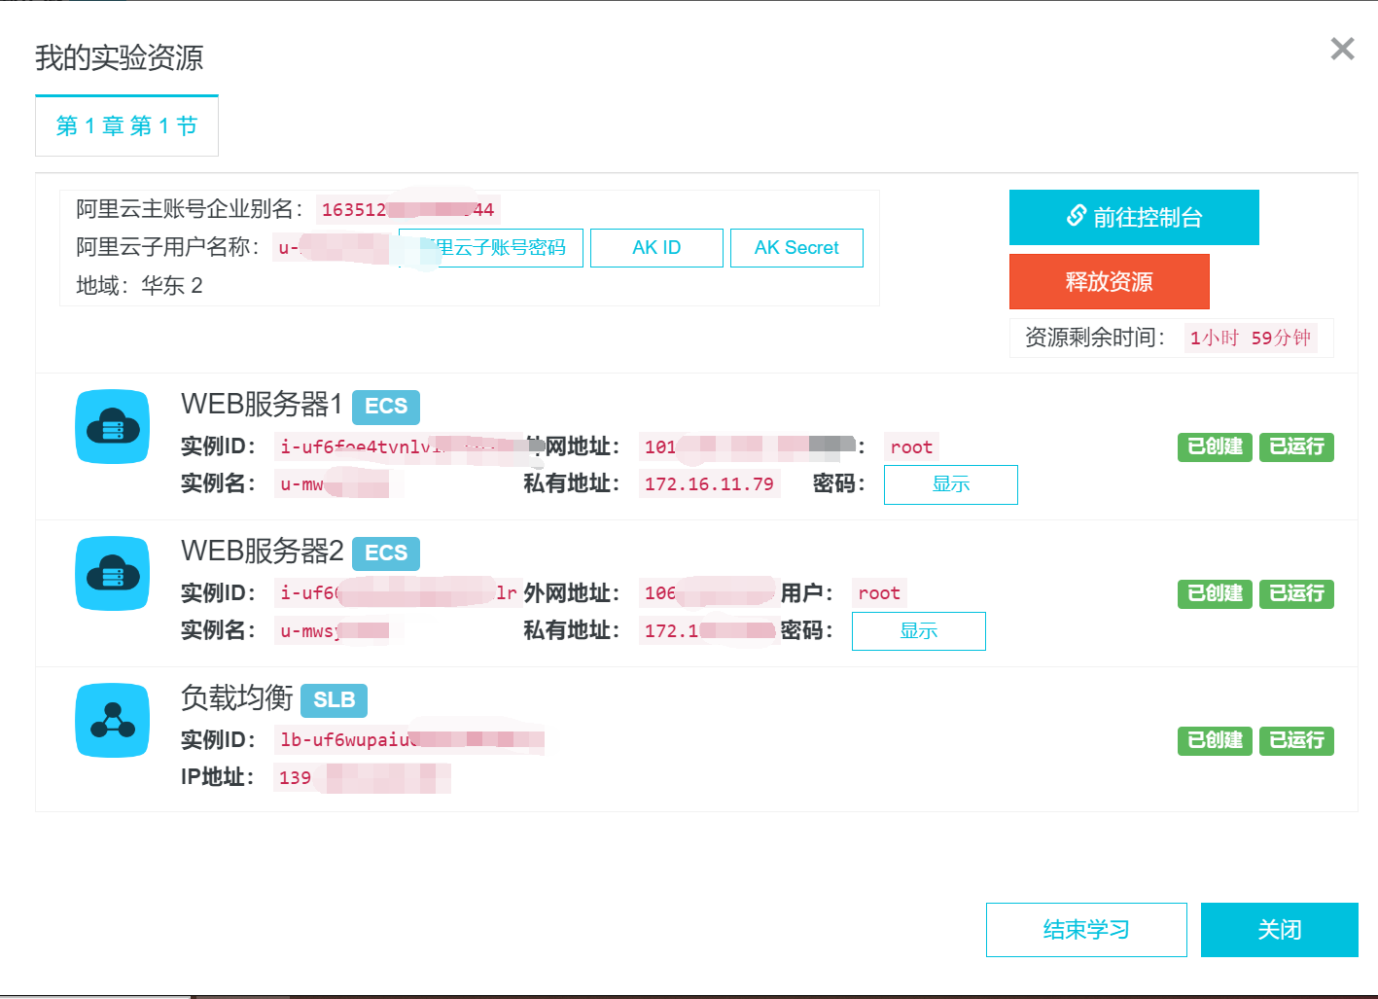Click WEB服务器2 public address 106 value
Screen dimensions: 1378x999
[708, 593]
